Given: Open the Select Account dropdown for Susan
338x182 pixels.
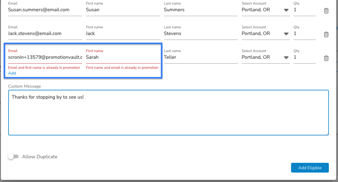Looking at the screenshot, I should [265, 10].
